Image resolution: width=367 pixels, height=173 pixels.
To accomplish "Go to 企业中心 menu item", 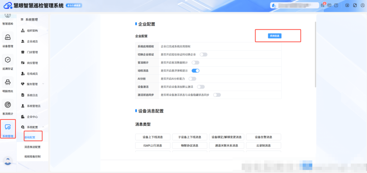I will 32,117.
